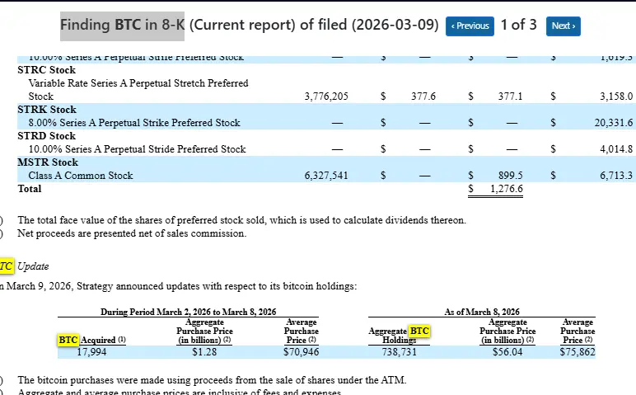Select the $1.28 aggregate purchase price
Image resolution: width=636 pixels, height=395 pixels.
[x=204, y=351]
